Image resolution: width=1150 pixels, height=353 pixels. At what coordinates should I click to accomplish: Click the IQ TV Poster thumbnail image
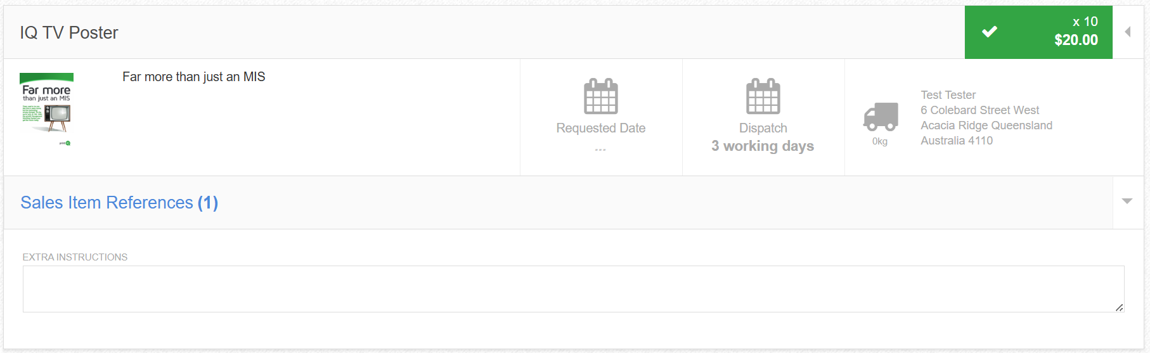47,109
